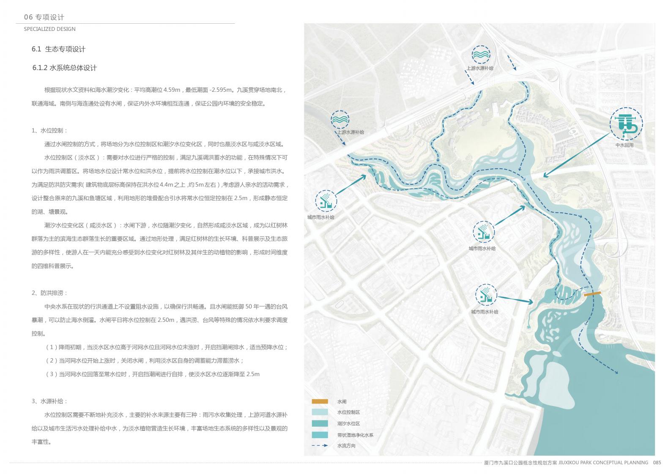
Task: Click the legend text 潮汐水位区
Action: (348, 424)
